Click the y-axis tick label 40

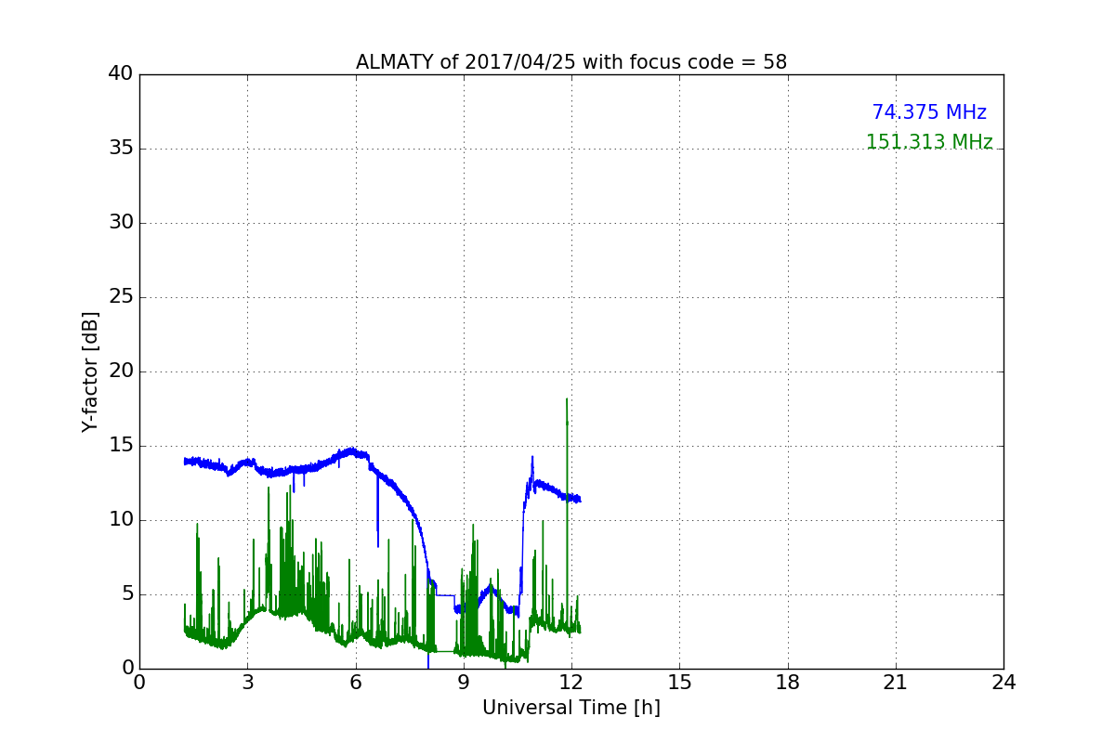pos(121,74)
